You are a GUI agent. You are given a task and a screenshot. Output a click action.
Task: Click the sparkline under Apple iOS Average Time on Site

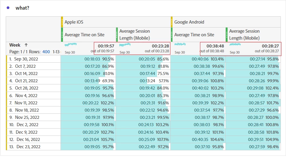click(x=71, y=44)
